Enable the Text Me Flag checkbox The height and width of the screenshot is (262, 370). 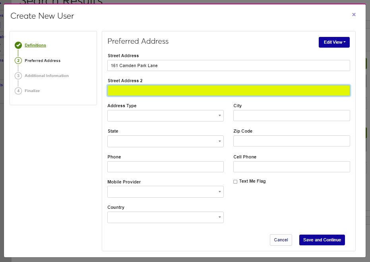click(235, 182)
